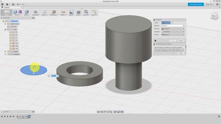The height and width of the screenshot is (124, 221).
Task: Toggle visibility bulb of X axis
Action: click(x=10, y=35)
